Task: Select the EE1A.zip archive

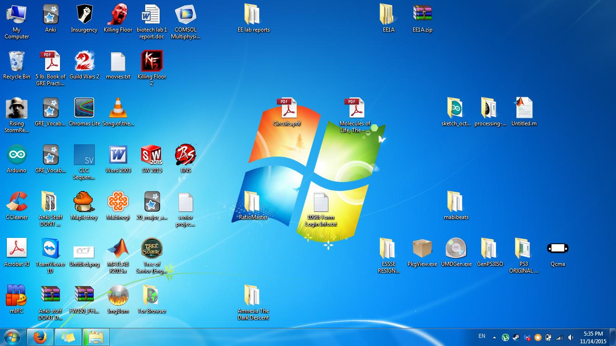Action: pyautogui.click(x=422, y=14)
